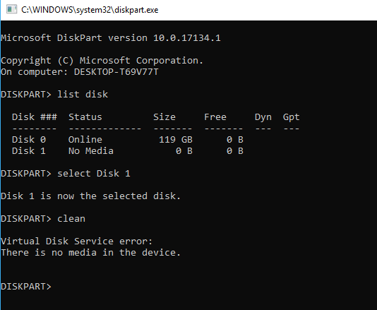
Task: Click the window title path text
Action: click(90, 10)
